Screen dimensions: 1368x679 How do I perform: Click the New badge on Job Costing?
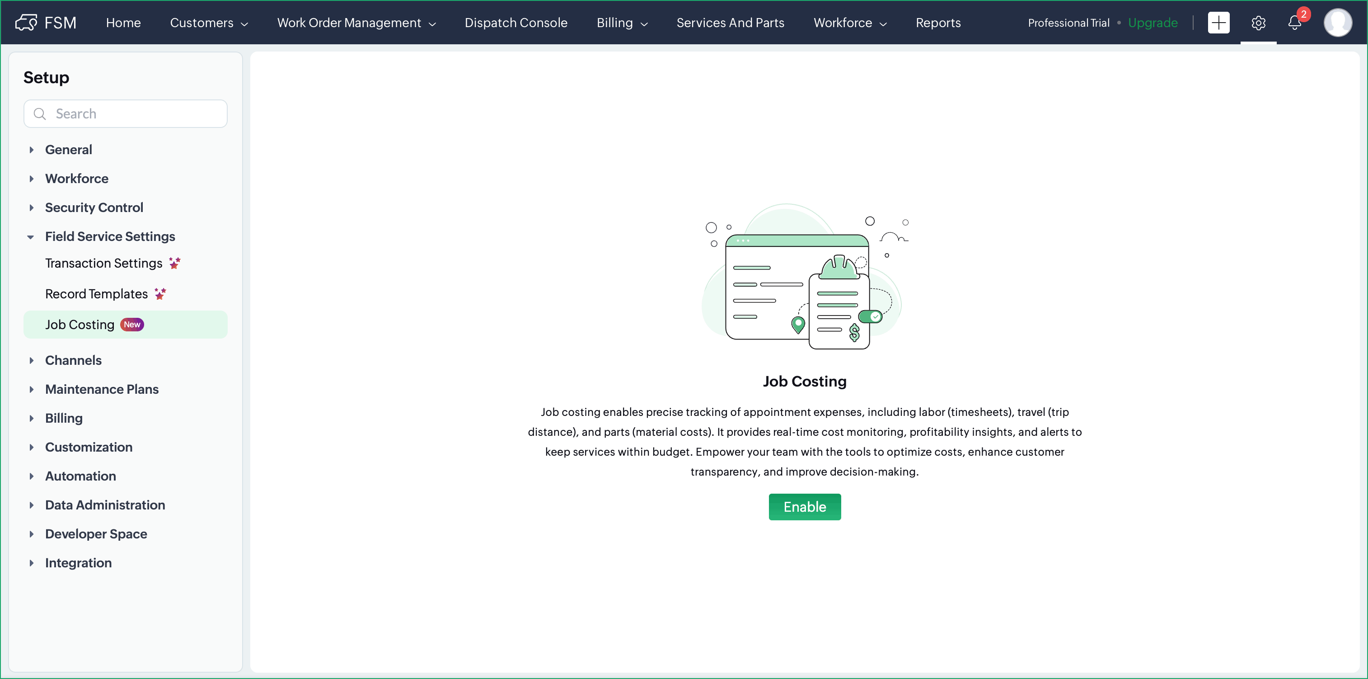pyautogui.click(x=132, y=325)
